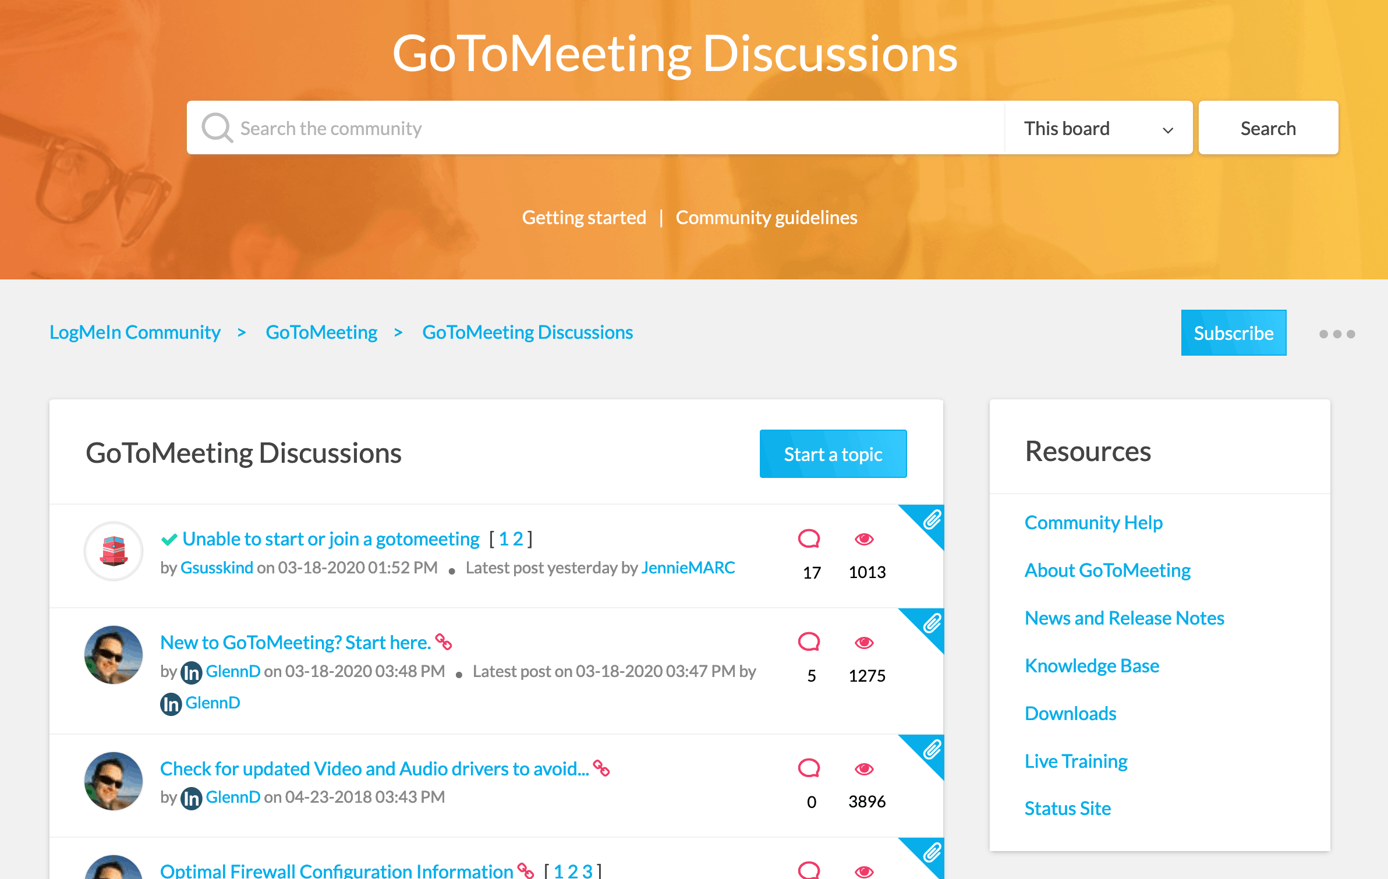The image size is (1388, 879).
Task: Open JennieMARC's profile link
Action: tap(688, 568)
